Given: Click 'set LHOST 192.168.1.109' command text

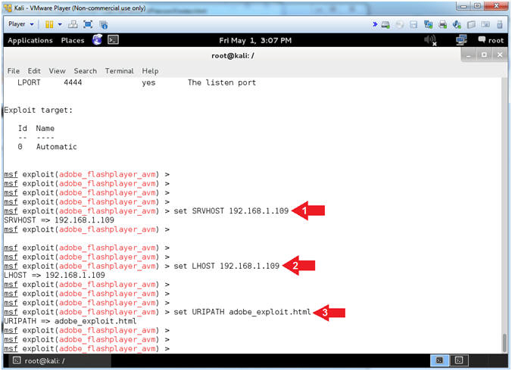Looking at the screenshot, I should tap(226, 266).
